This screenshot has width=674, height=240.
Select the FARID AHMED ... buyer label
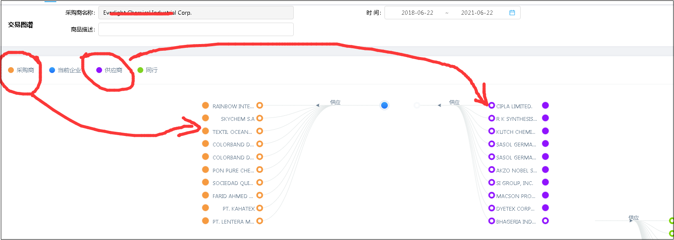[233, 196]
